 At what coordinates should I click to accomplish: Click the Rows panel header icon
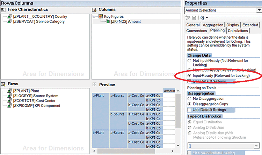[3, 84]
